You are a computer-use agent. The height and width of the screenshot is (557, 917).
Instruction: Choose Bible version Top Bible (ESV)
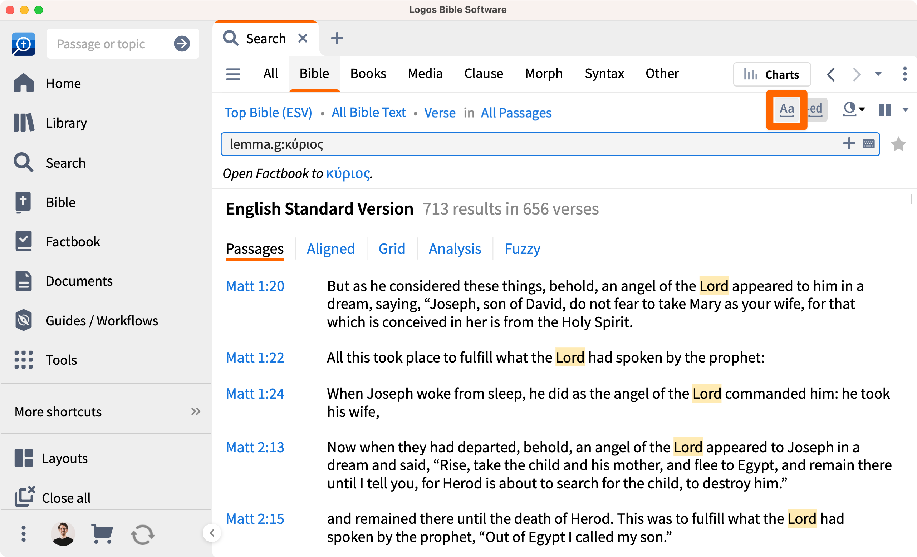tap(268, 113)
